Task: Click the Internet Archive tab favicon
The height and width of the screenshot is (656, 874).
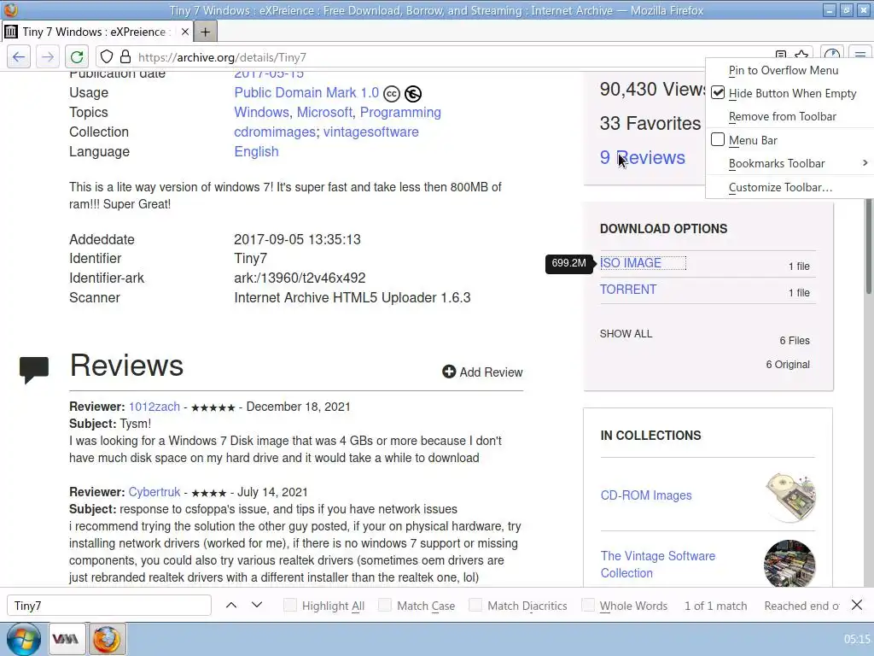Action: point(10,32)
